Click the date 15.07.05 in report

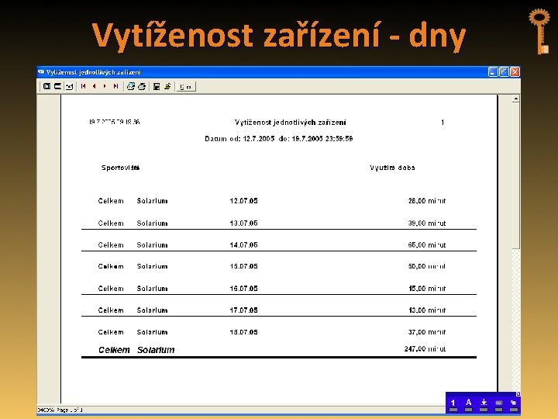click(243, 266)
